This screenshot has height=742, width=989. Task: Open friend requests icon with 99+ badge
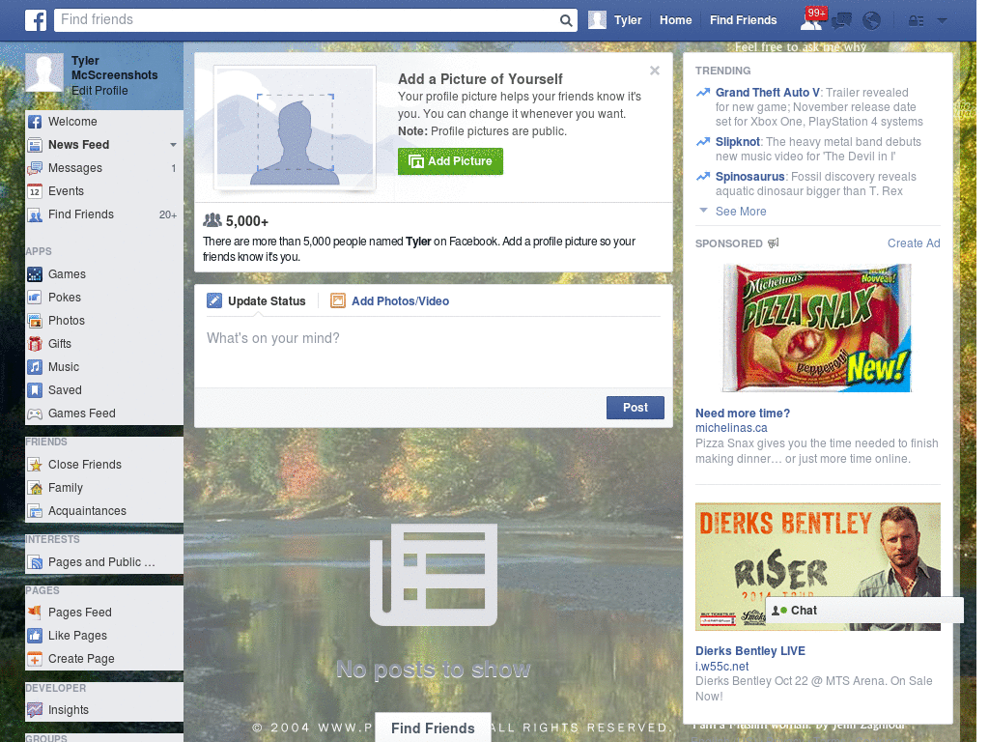click(x=811, y=20)
